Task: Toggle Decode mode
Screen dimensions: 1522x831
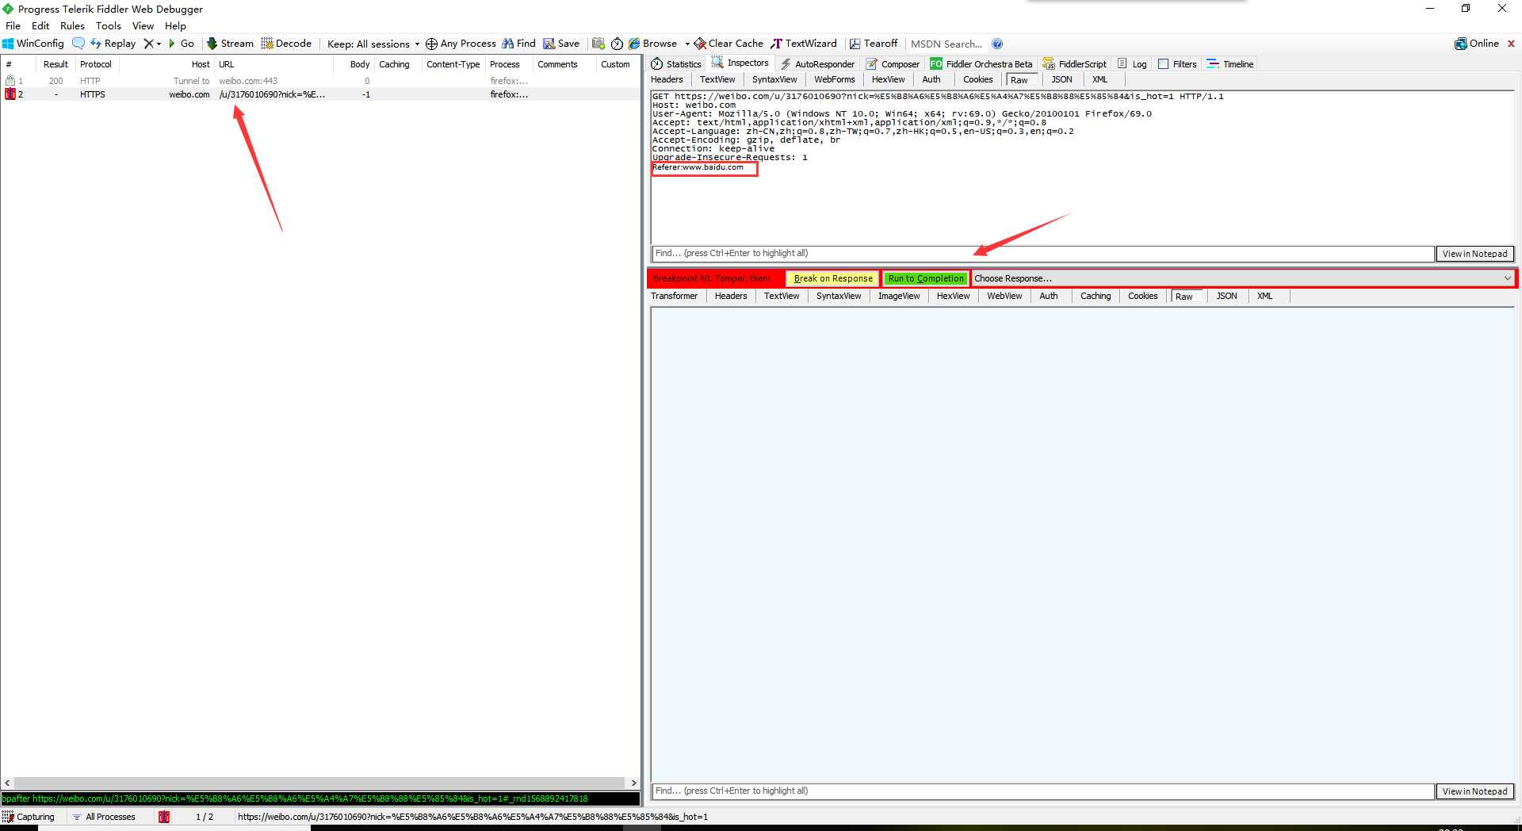Action: coord(286,44)
